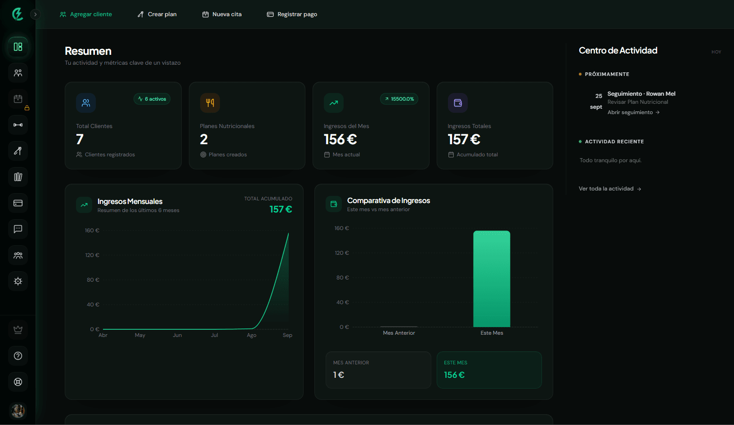
Task: Click the 7 Total Clientes value
Action: point(80,139)
